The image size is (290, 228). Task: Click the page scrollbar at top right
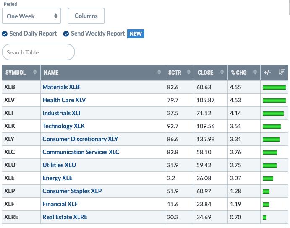289,8
